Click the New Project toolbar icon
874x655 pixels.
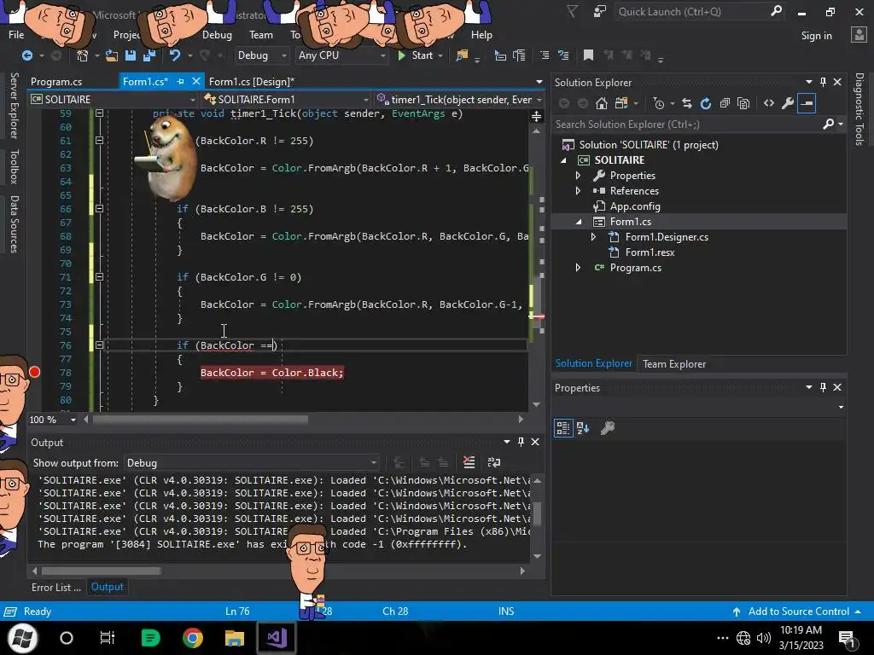tap(83, 55)
